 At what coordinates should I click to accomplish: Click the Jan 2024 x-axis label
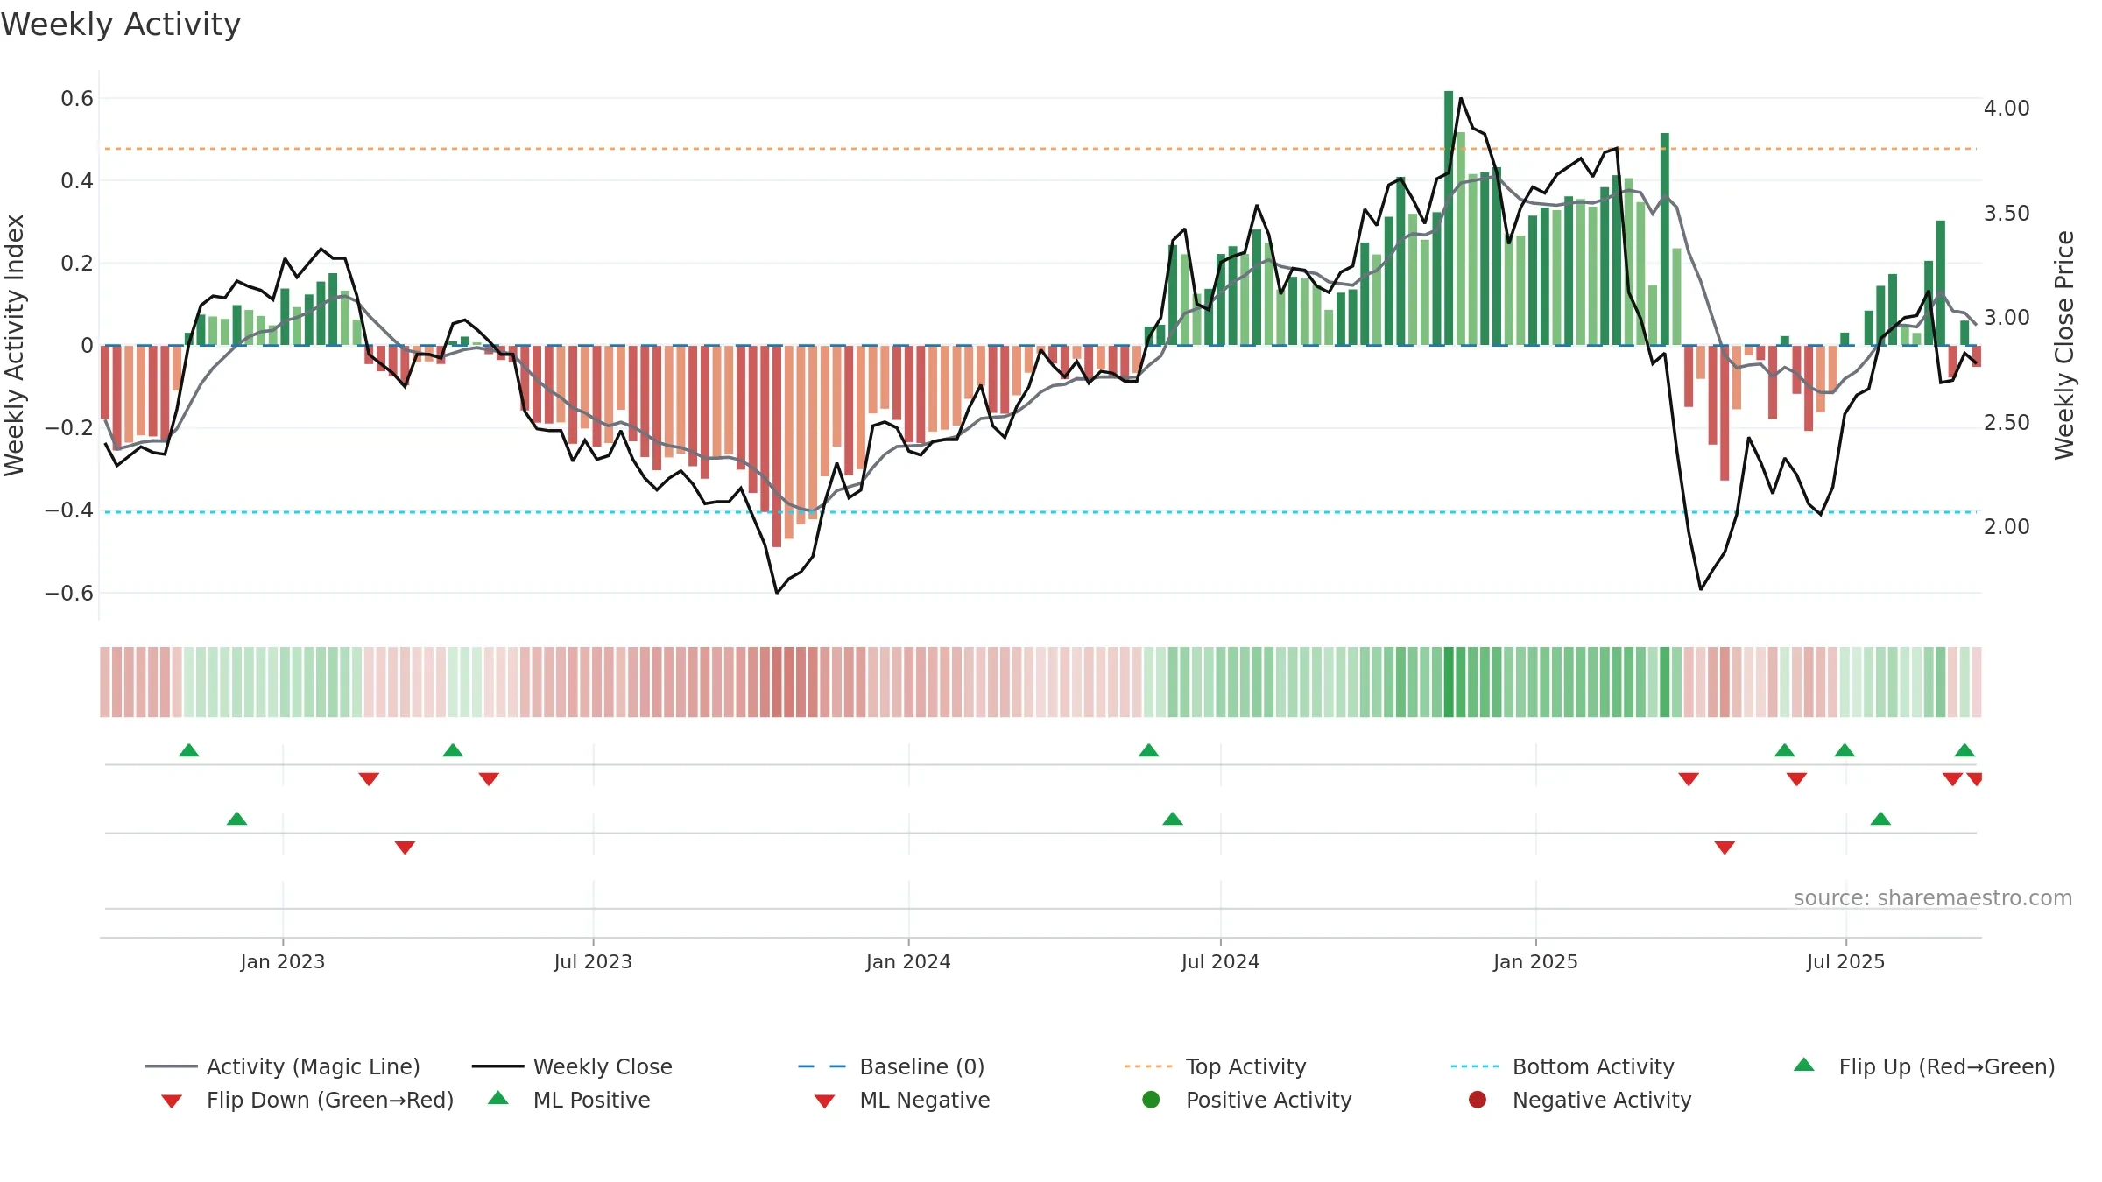point(908,961)
